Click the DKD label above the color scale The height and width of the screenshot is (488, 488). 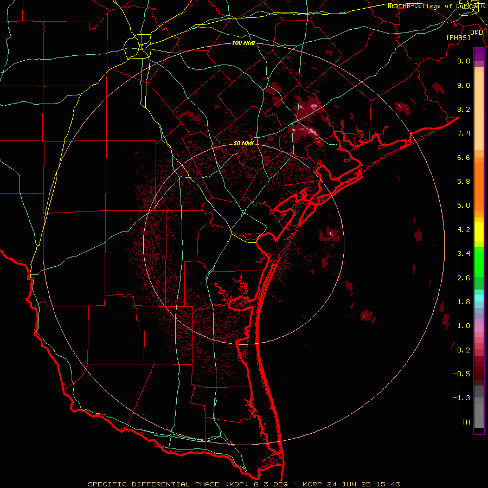coord(477,33)
